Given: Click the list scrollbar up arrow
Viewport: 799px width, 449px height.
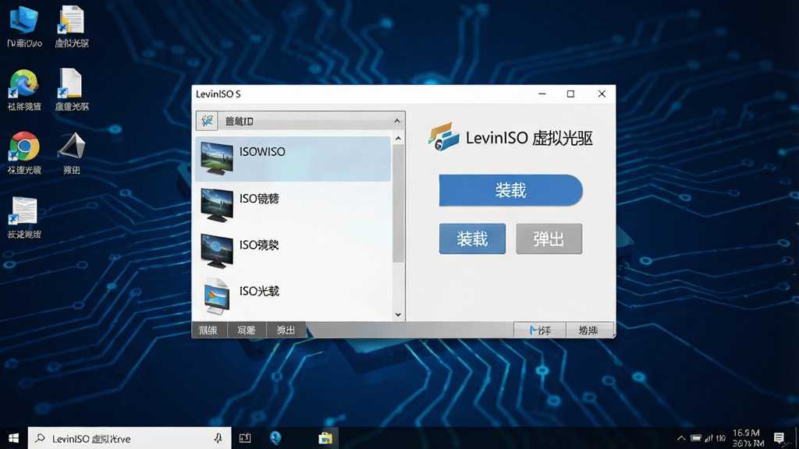Looking at the screenshot, I should point(398,139).
